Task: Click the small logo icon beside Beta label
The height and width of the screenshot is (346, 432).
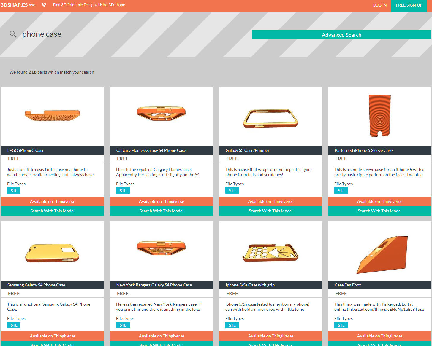Action: 44,5
